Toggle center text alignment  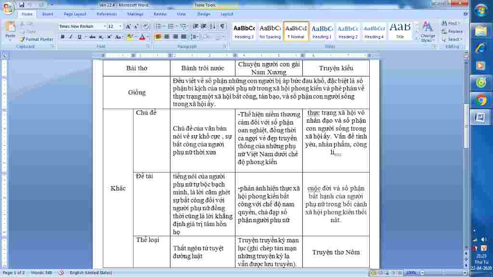point(166,36)
